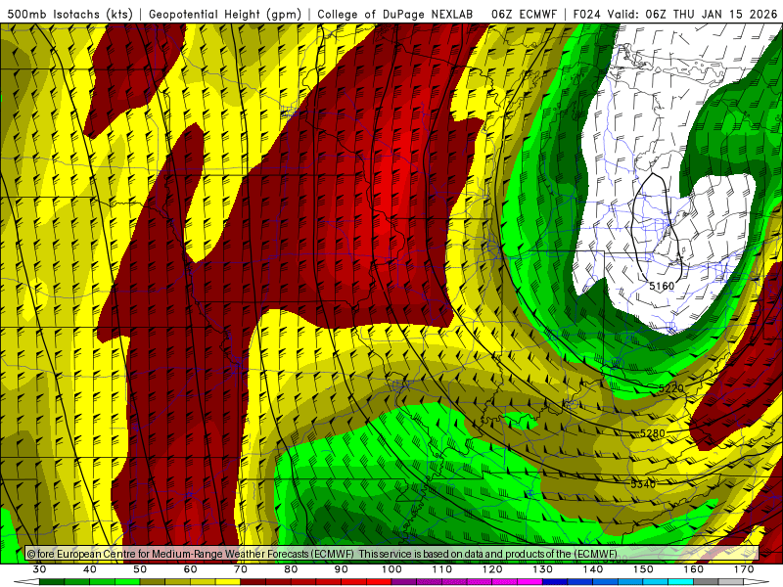Click the 'Geopotential Height (gpm)' header text
The width and height of the screenshot is (783, 587).
coord(225,15)
